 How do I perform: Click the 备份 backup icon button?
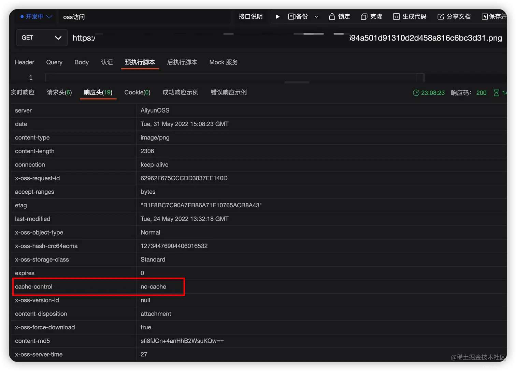coord(298,16)
